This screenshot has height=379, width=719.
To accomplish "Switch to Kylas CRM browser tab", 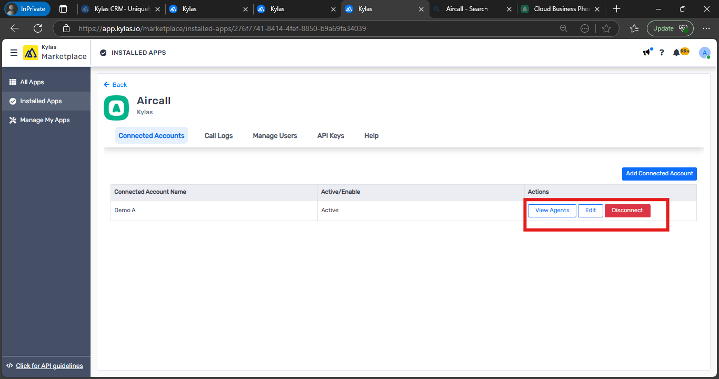I will click(121, 9).
